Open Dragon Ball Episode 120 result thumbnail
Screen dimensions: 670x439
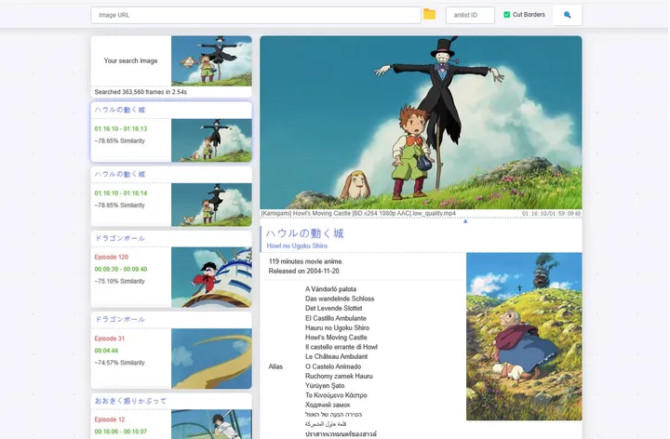click(x=211, y=277)
